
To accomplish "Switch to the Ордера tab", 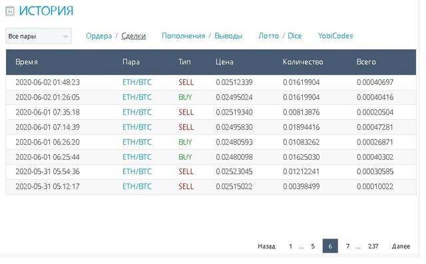I will (99, 36).
